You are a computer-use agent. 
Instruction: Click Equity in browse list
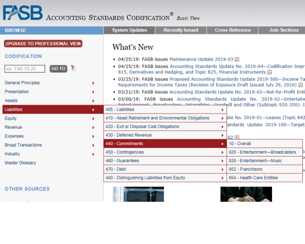(x=11, y=119)
